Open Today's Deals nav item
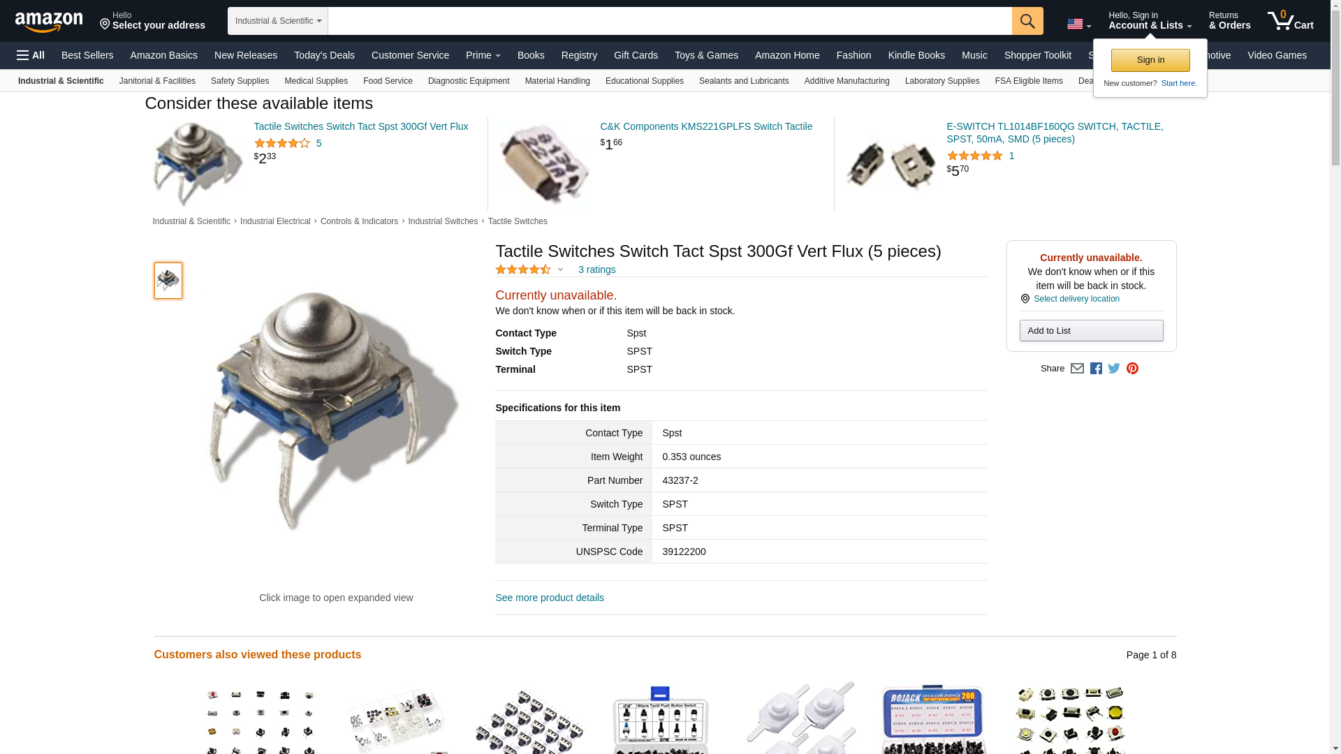This screenshot has width=1341, height=754. click(324, 55)
